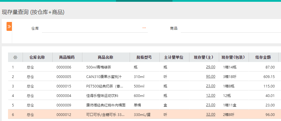Click packaging quantity 3箱18听
The height and width of the screenshot is (121, 281).
(x=230, y=77)
